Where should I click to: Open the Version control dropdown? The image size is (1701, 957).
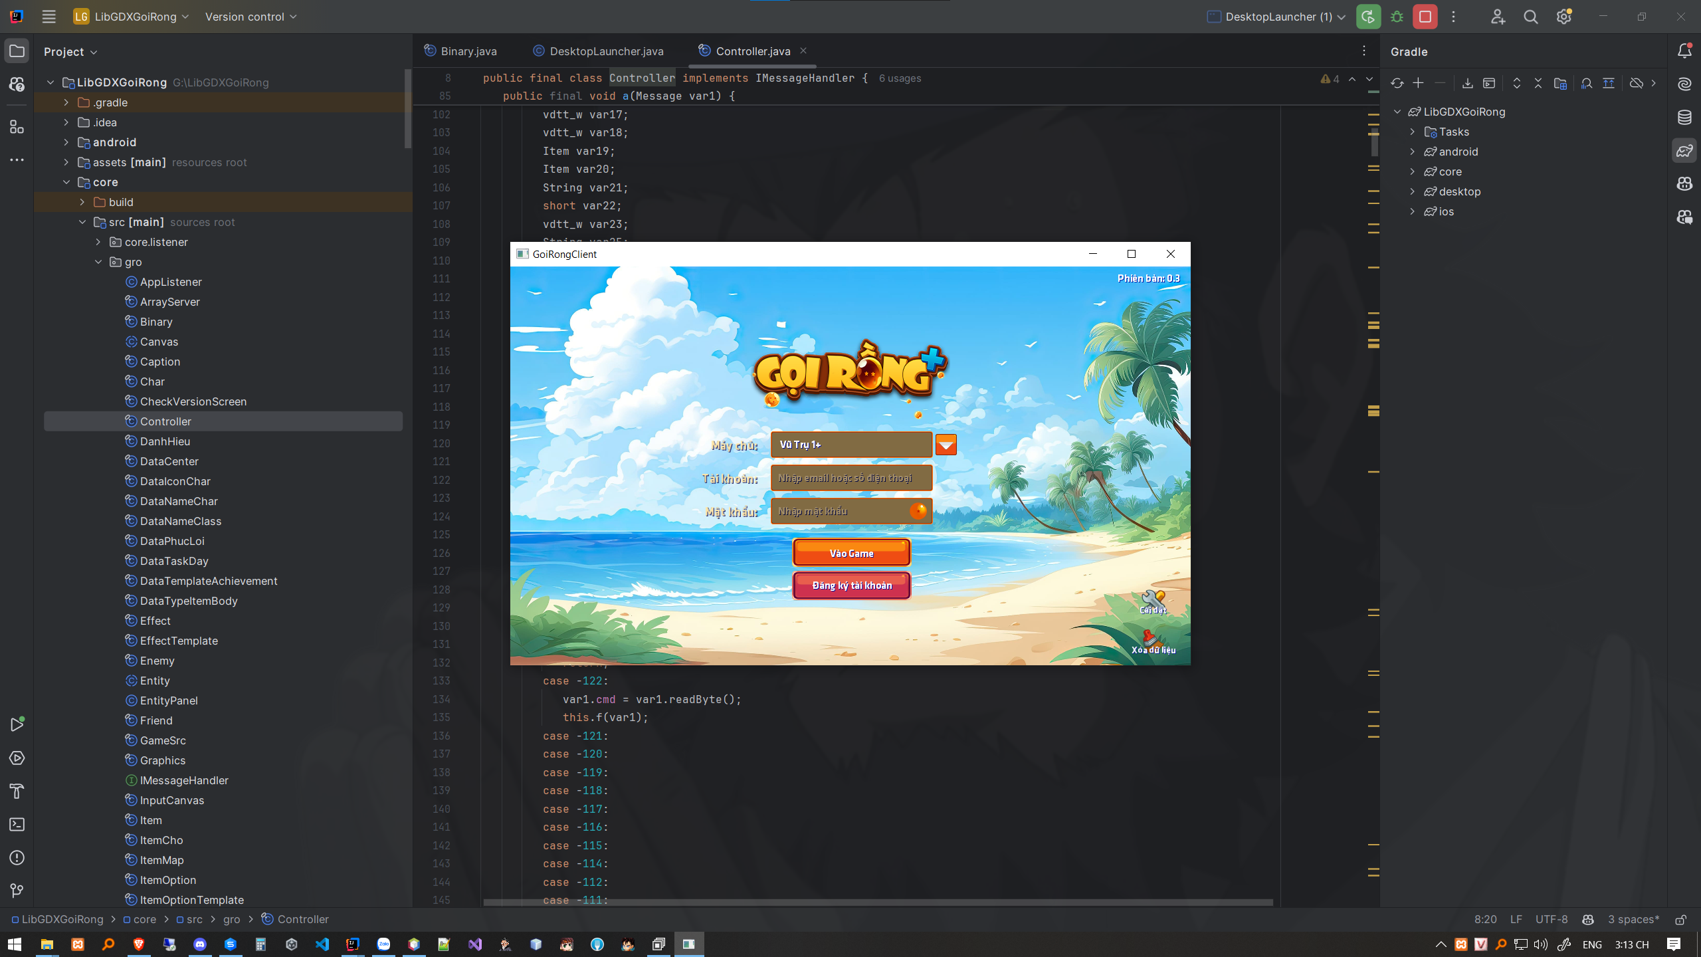click(250, 17)
